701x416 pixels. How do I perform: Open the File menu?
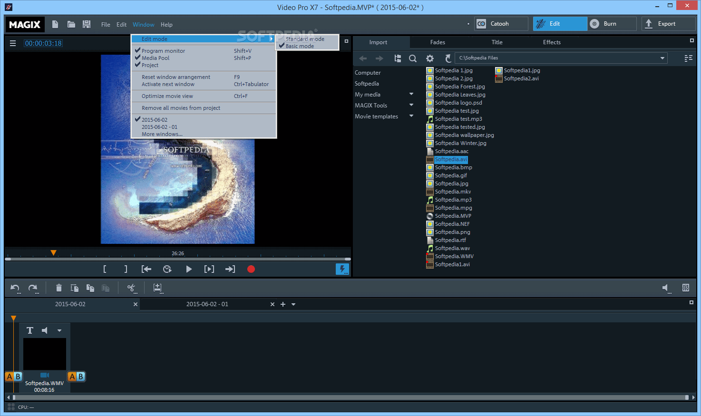pyautogui.click(x=106, y=25)
